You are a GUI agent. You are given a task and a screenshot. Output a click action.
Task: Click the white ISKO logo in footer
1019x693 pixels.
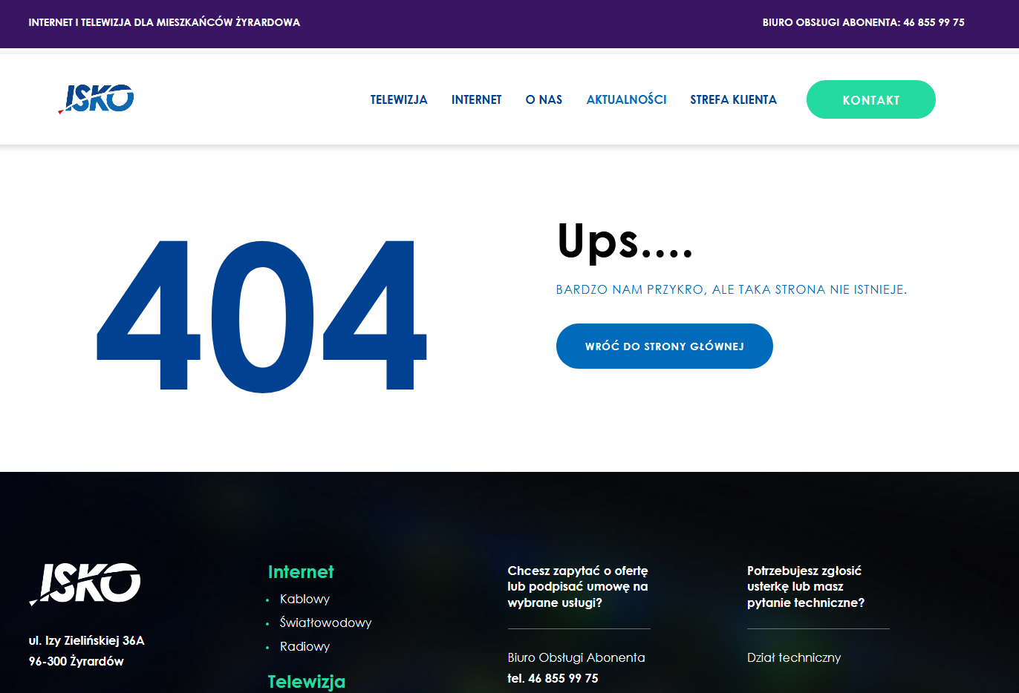point(85,583)
